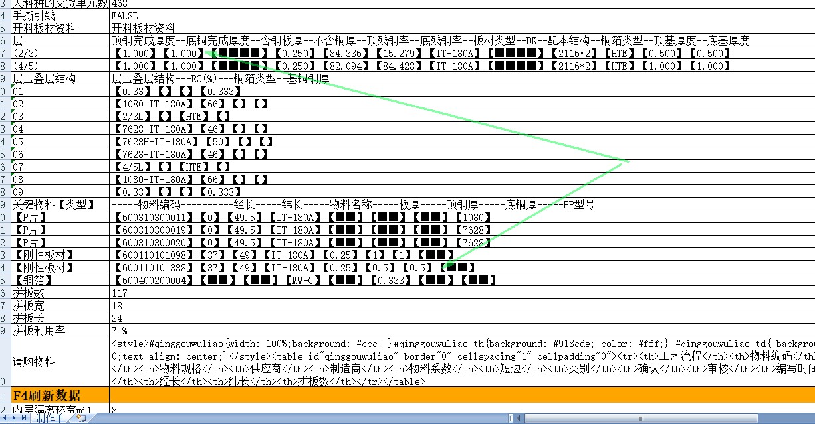Screen dimensions: 815x424
Task: Select the cell with 7628H-IT-180A layer
Action: coord(462,141)
